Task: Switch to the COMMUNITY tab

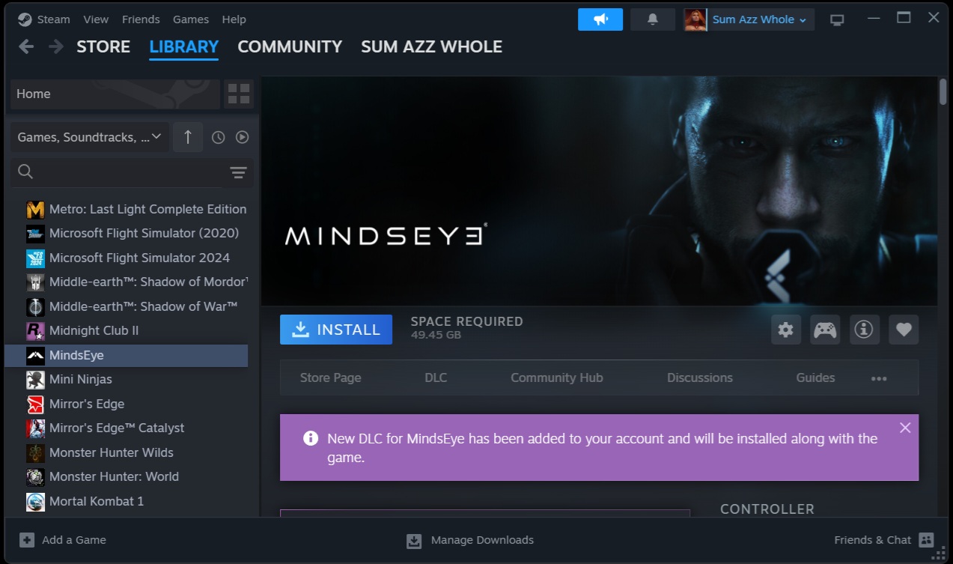Action: coord(289,46)
